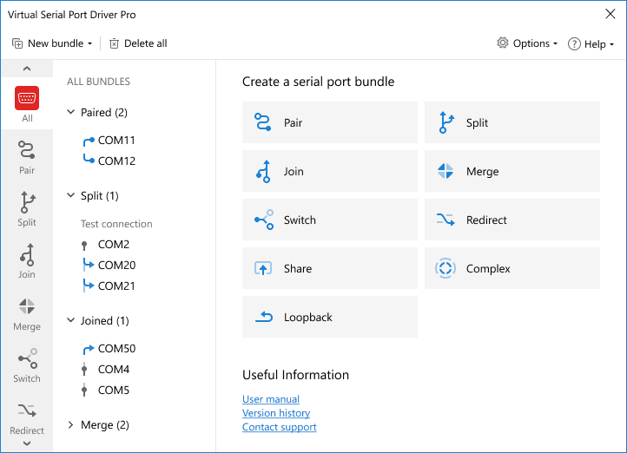Screen dimensions: 627x453
Task: Select the Redirect sidebar icon
Action: pos(27,417)
